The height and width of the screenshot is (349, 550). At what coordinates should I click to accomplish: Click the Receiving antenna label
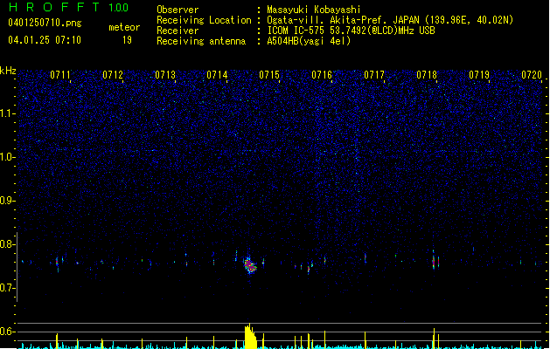point(201,41)
